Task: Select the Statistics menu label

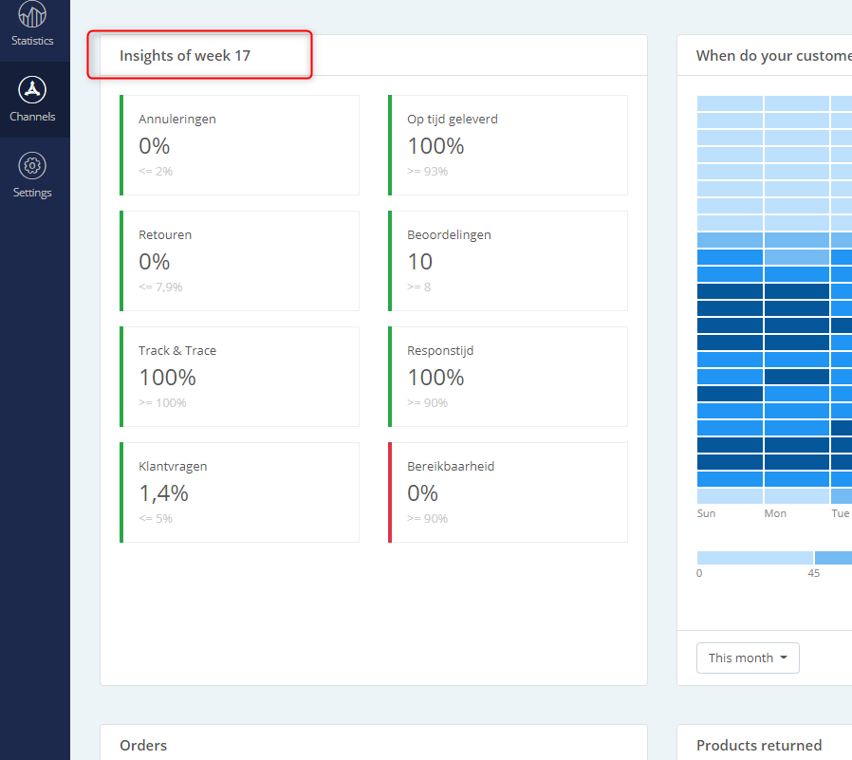Action: (x=32, y=41)
